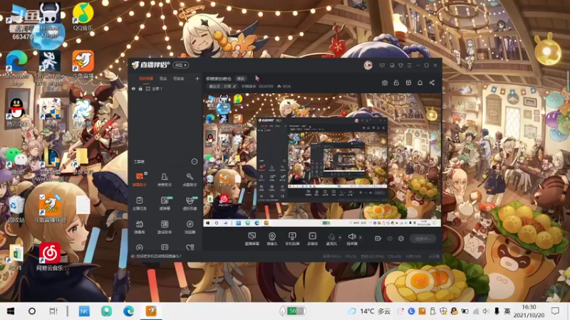Open the red bullet-chat assistant tool in toolbox
Screen dimensions: 570x320
[x=140, y=179]
